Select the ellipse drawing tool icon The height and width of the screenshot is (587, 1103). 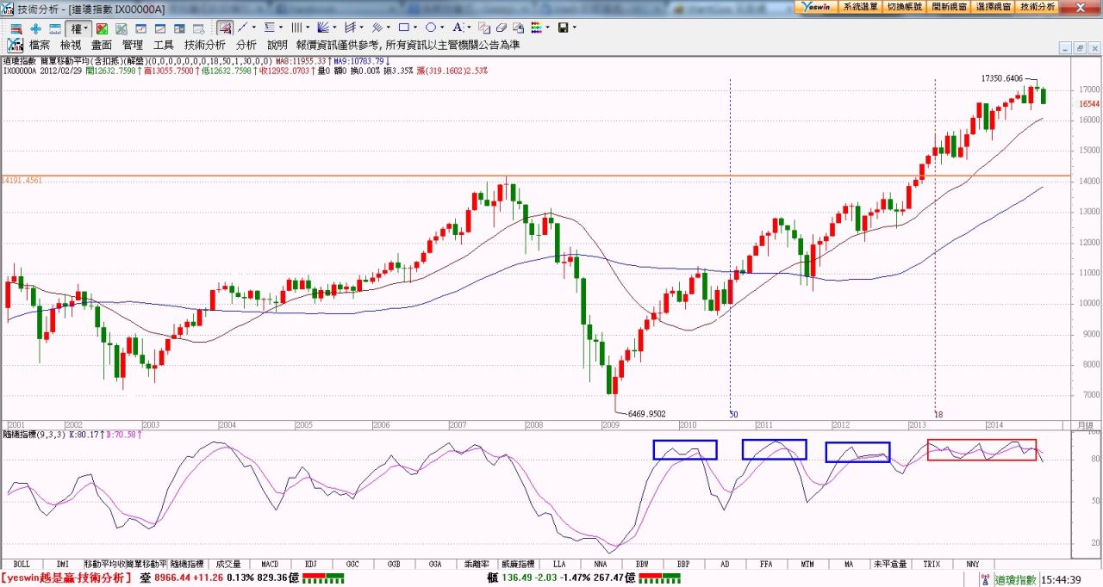(x=430, y=28)
